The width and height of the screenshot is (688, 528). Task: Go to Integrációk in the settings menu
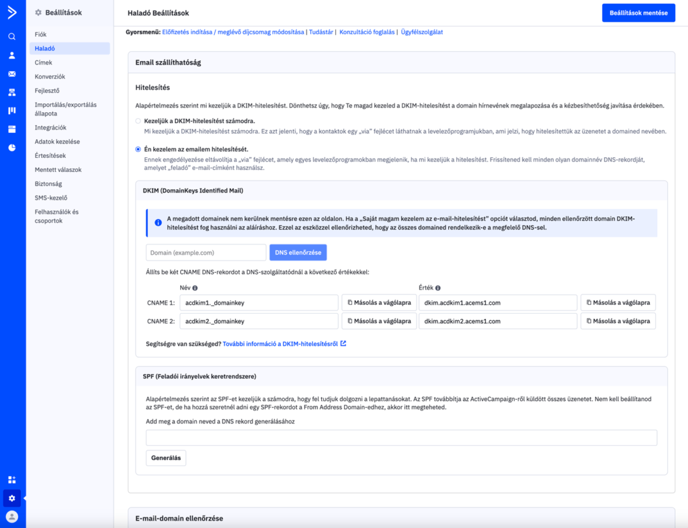pyautogui.click(x=50, y=128)
